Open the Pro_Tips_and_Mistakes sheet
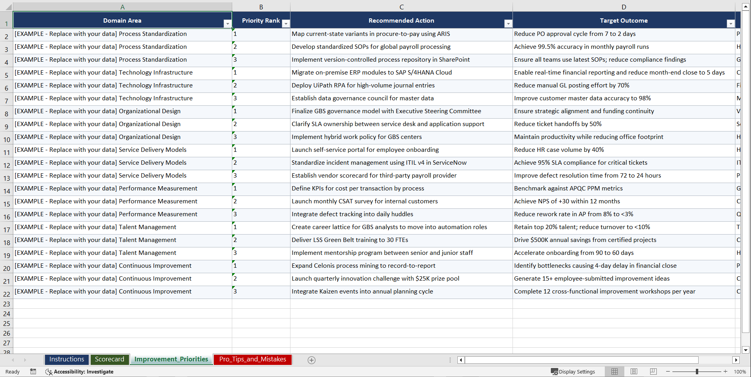Screen dimensions: 751x377 252,359
